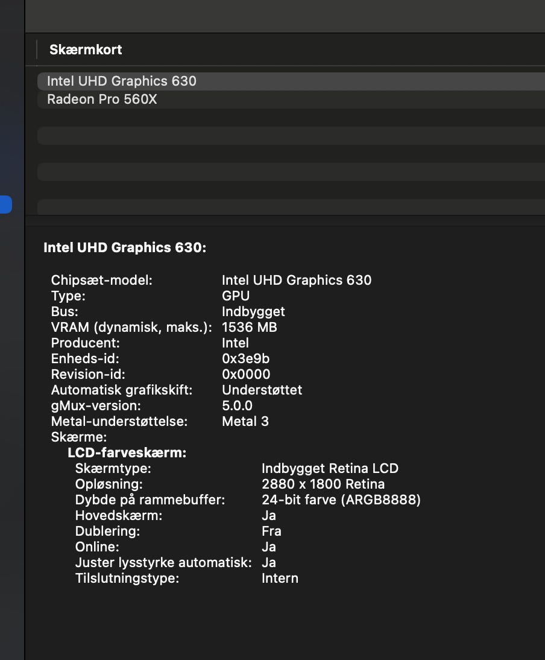The height and width of the screenshot is (660, 545).
Task: Click the Enheds-id value 0x3e9b
Action: point(245,358)
